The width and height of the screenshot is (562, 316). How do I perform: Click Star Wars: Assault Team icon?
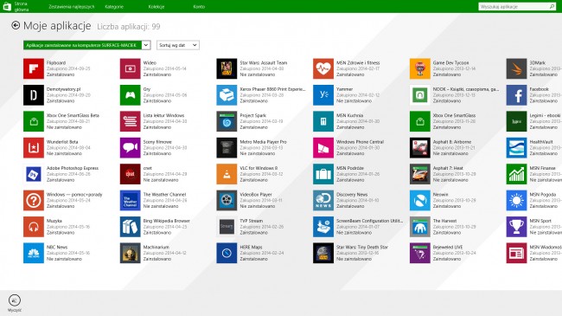click(227, 68)
